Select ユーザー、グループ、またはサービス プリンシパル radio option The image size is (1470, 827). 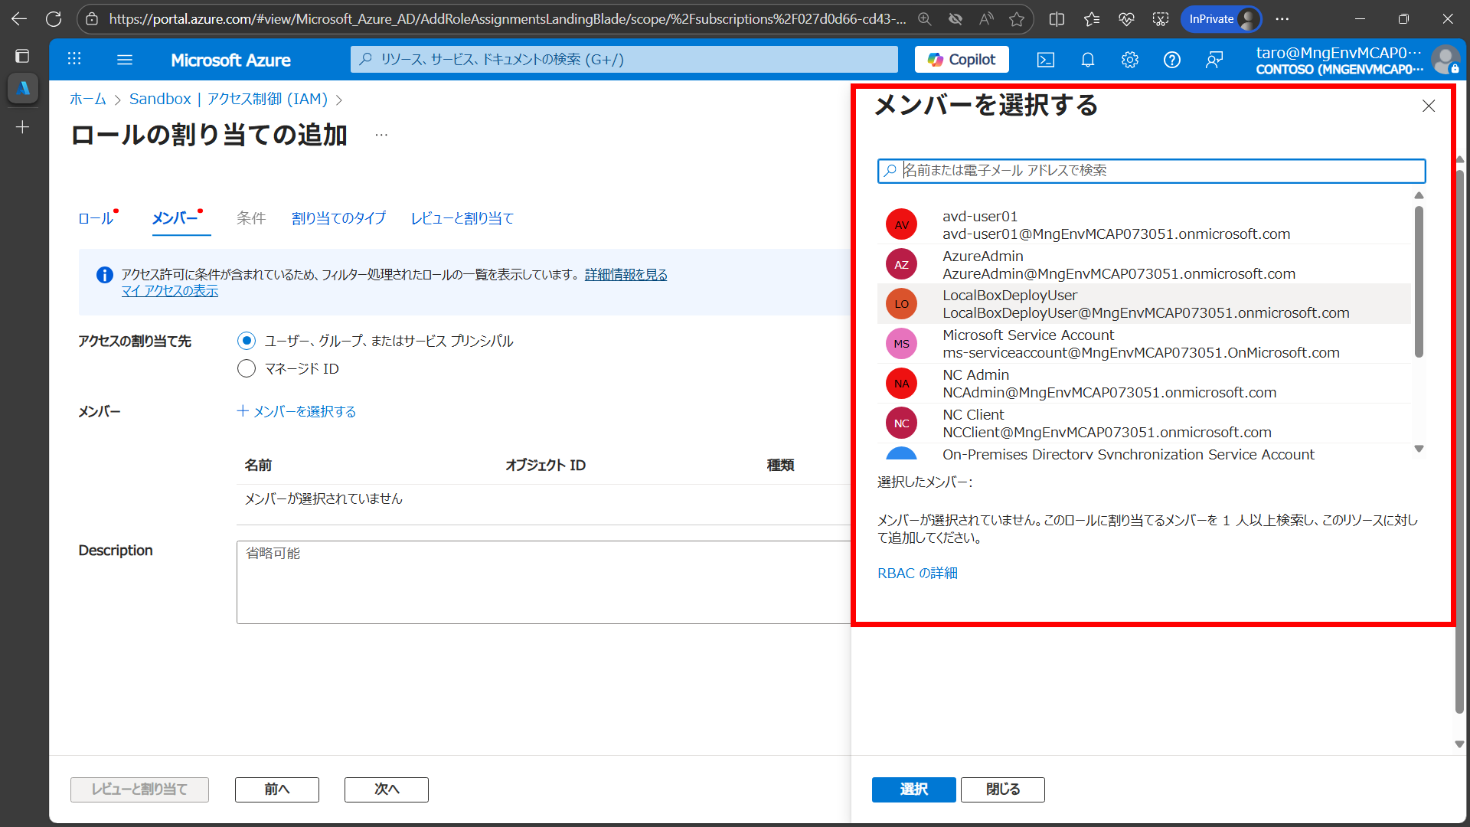tap(247, 341)
